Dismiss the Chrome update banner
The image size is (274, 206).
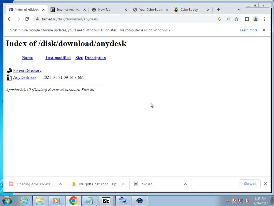[264, 30]
